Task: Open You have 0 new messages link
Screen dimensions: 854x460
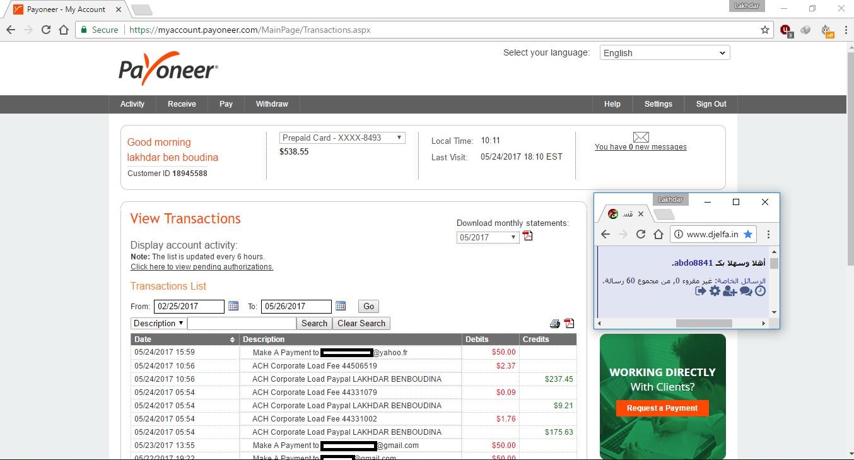Action: (x=640, y=147)
